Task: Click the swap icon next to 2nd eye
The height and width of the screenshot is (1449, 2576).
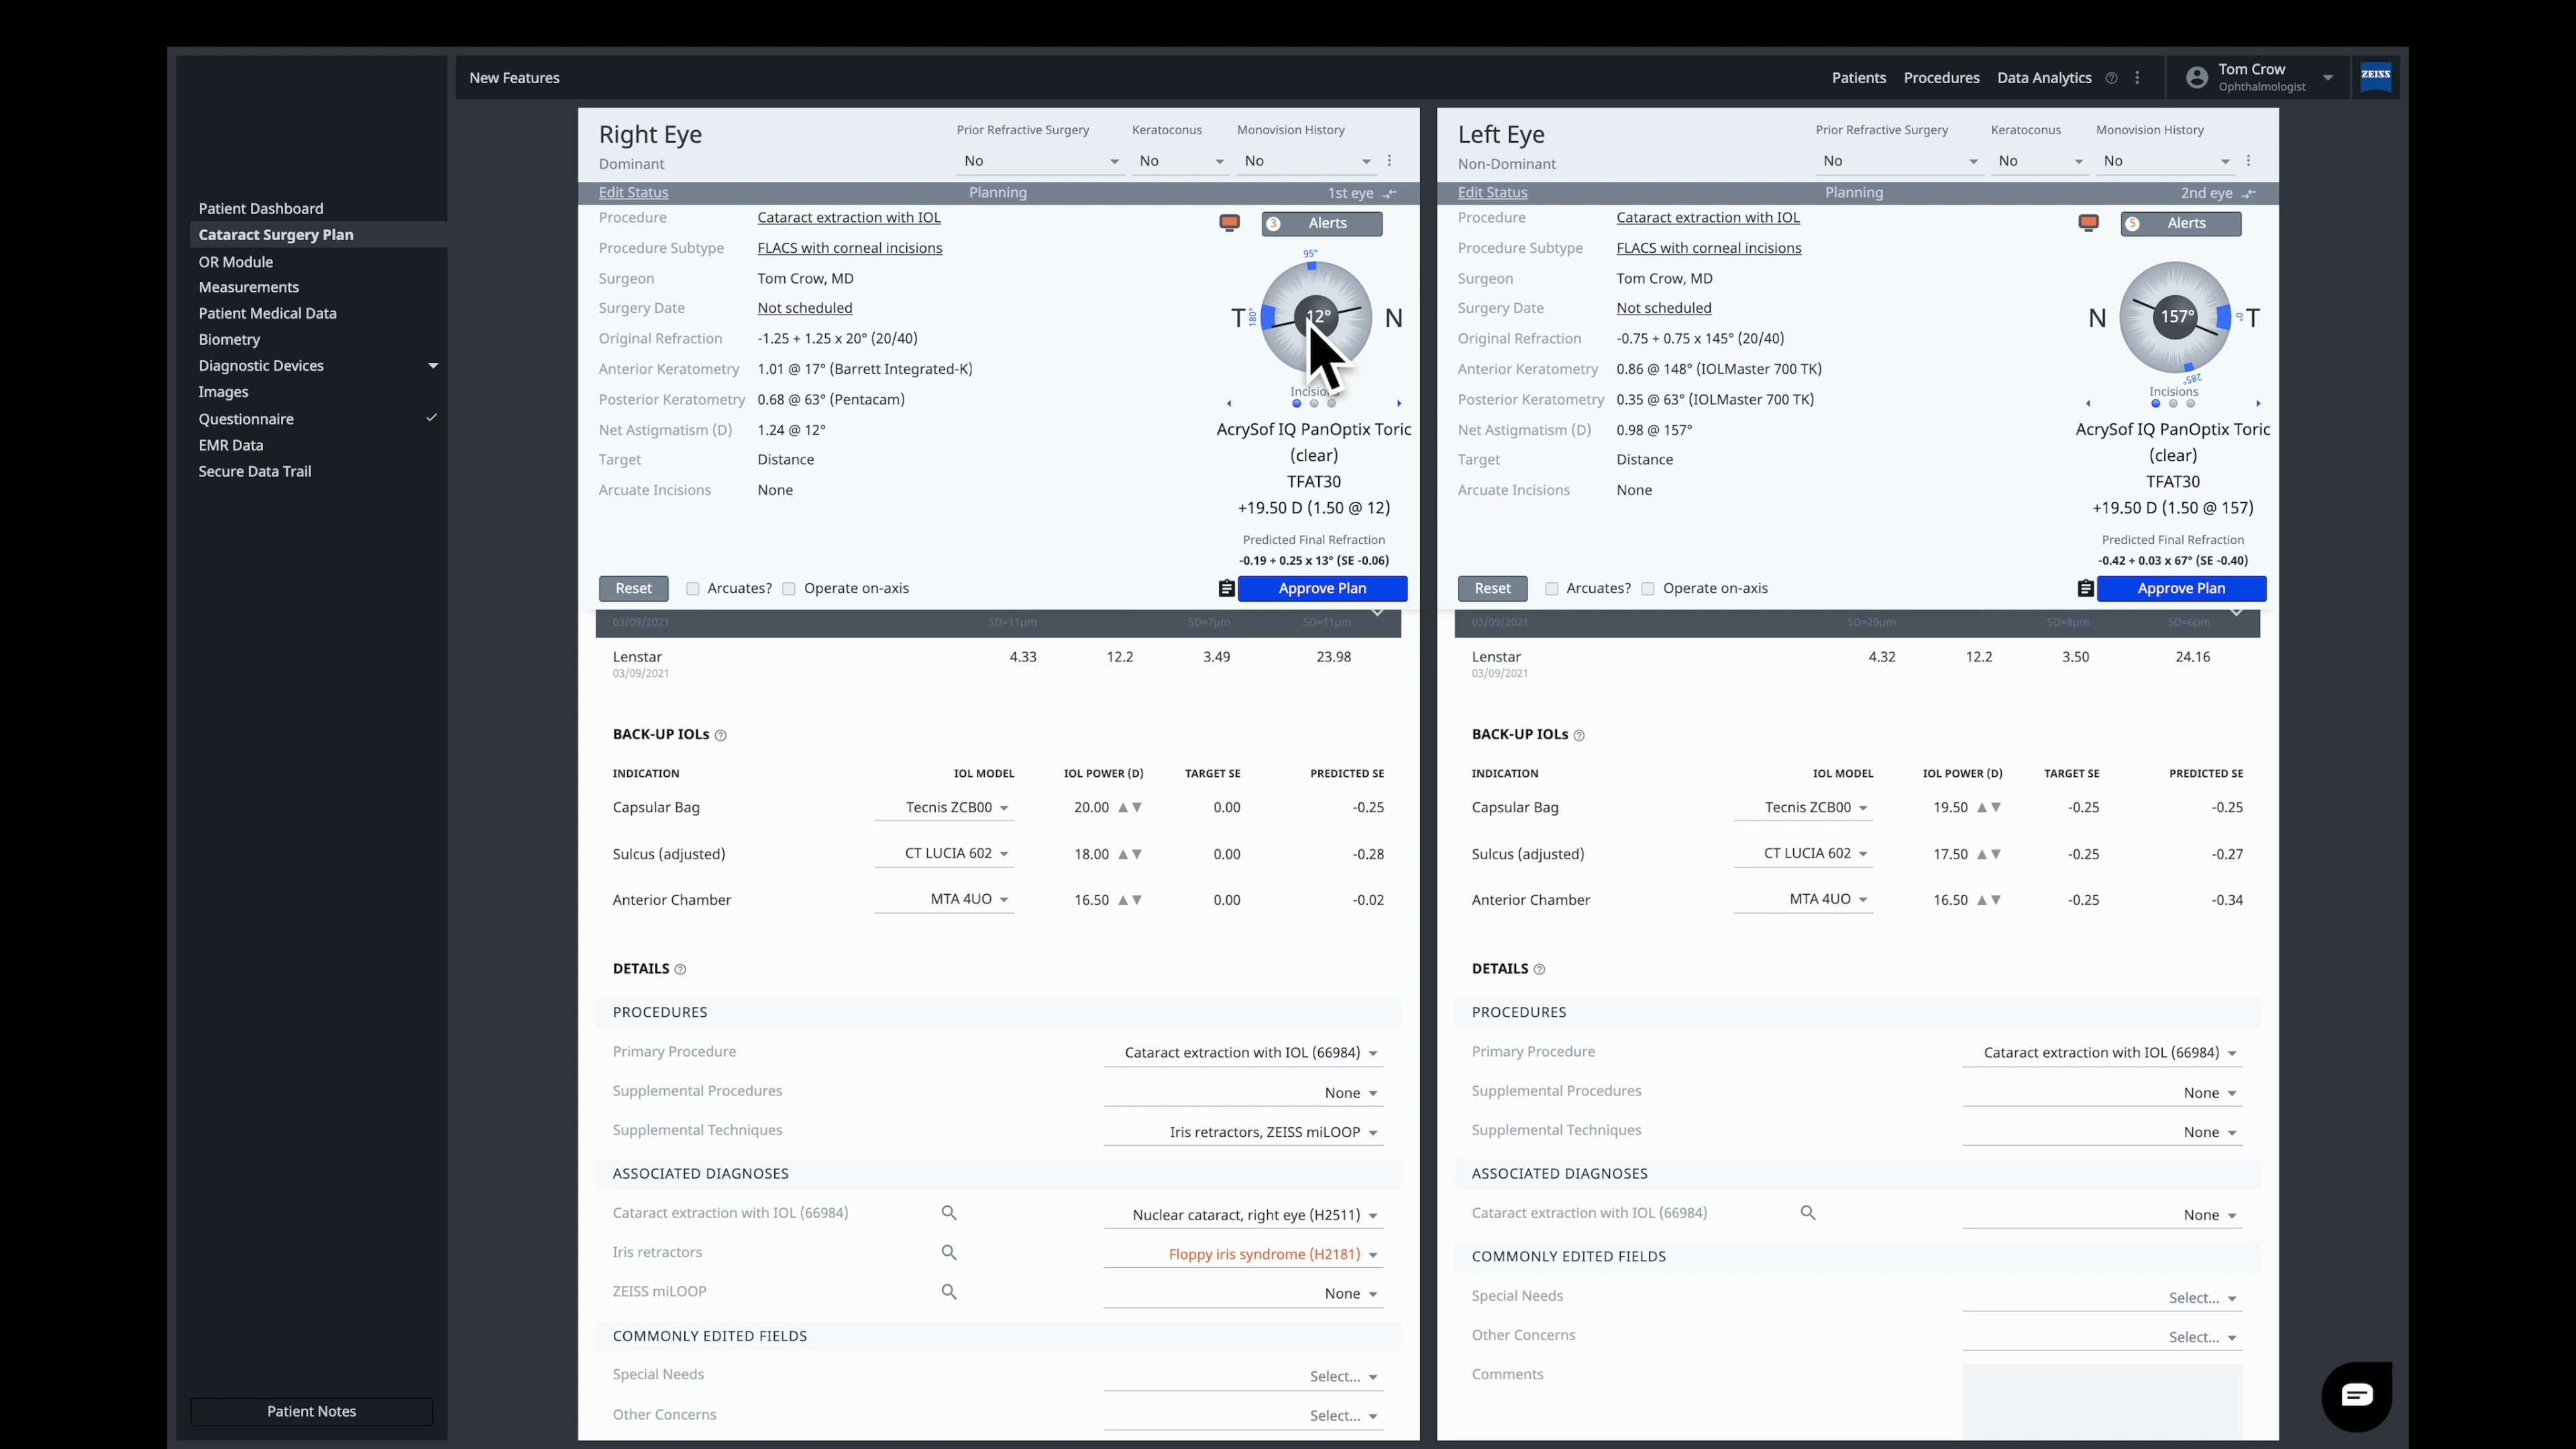Action: pyautogui.click(x=2249, y=194)
